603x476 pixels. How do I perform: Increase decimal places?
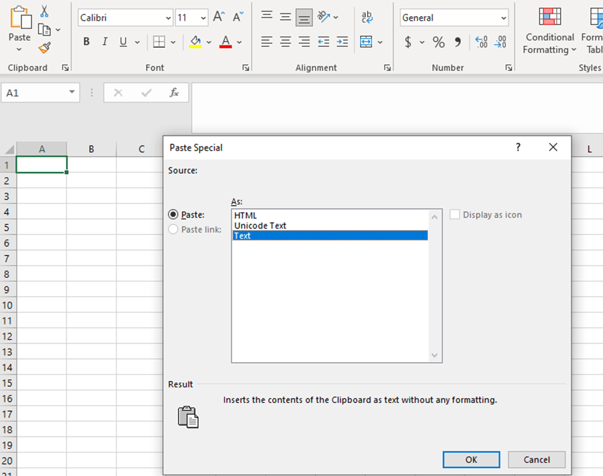point(482,42)
